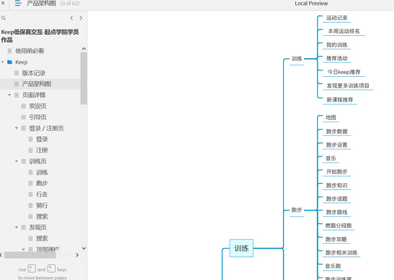Open the 搜索 page under 训练页
The height and width of the screenshot is (280, 394).
(42, 216)
